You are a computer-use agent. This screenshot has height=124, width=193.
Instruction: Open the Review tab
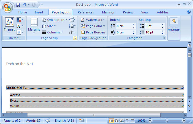click(x=128, y=12)
